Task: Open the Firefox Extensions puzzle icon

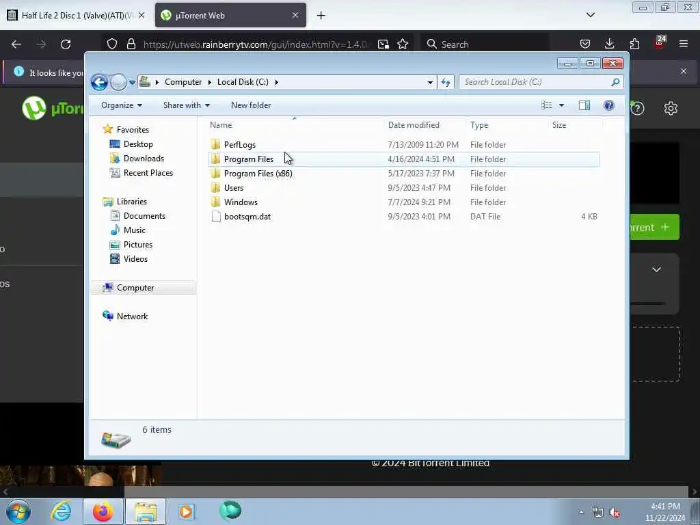Action: point(634,44)
